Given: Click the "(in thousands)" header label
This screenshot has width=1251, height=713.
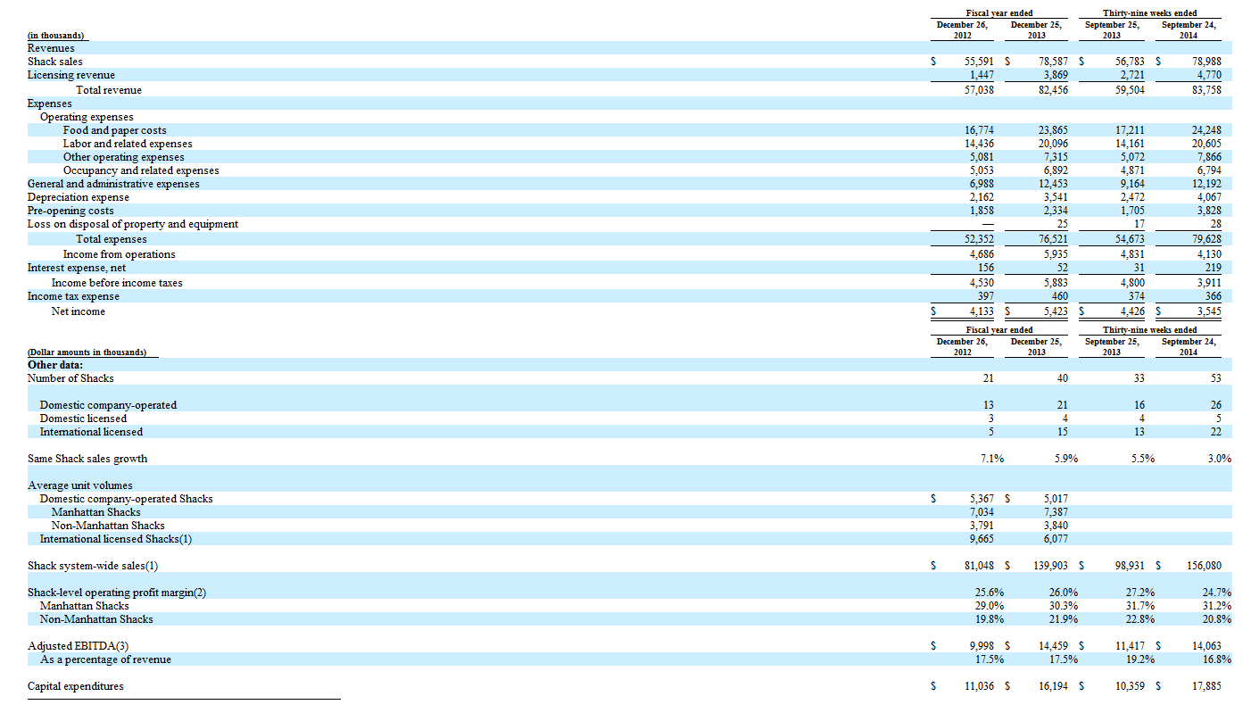Looking at the screenshot, I should [55, 36].
